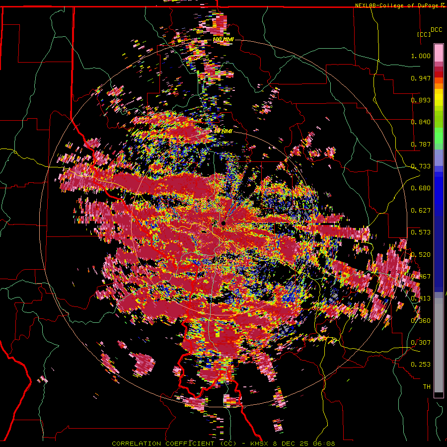Select the 0.733 legend value
This screenshot has width=447, height=447.
pos(421,166)
